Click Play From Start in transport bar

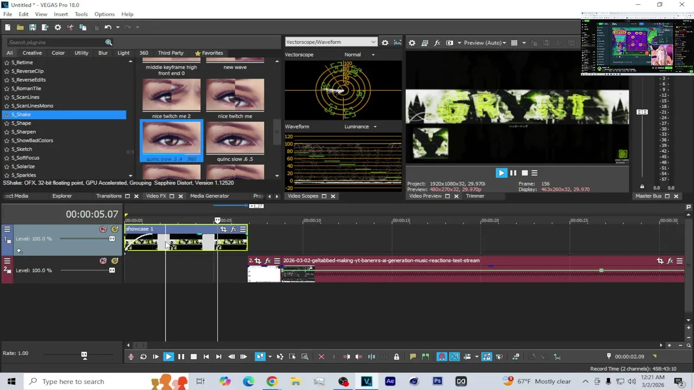156,356
